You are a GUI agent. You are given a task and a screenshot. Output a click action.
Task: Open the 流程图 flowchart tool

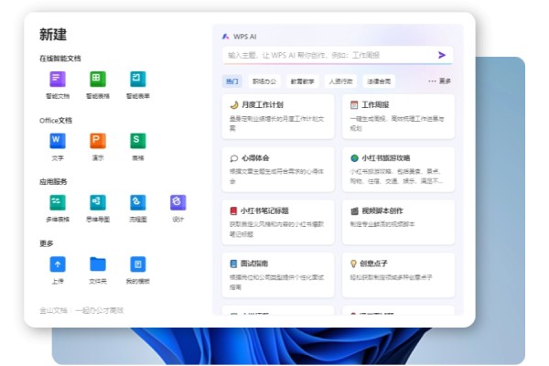[137, 202]
